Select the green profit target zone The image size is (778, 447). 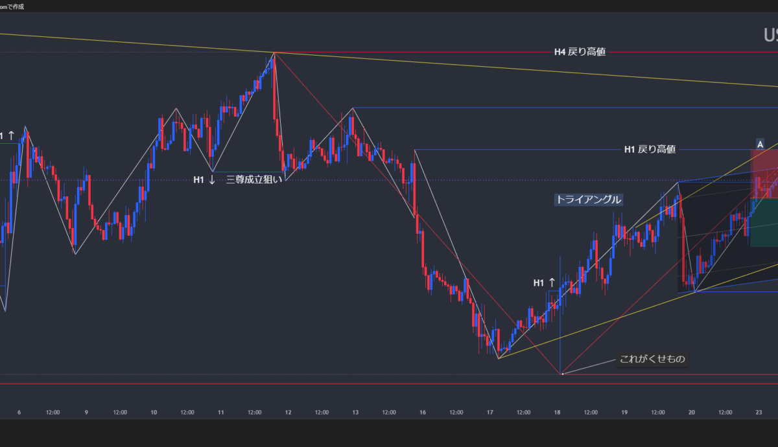click(x=764, y=222)
